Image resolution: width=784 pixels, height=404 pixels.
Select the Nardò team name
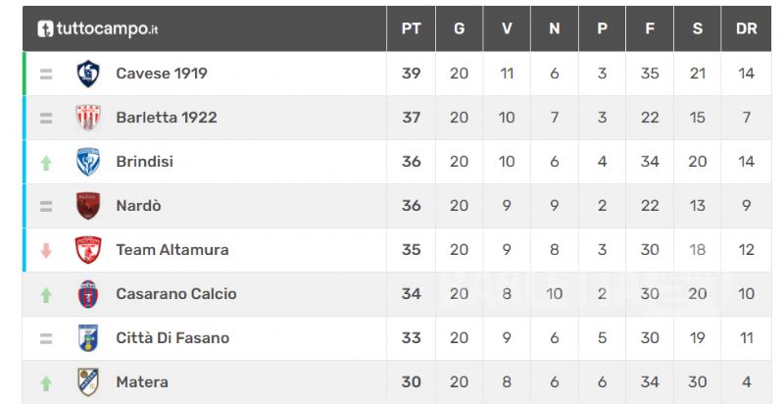[138, 206]
